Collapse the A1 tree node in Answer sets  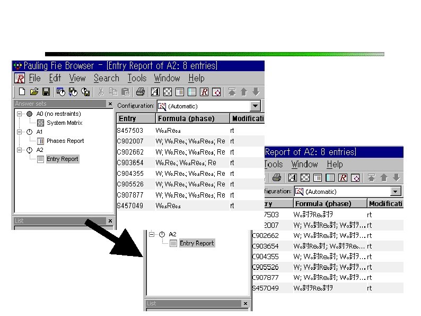19,132
